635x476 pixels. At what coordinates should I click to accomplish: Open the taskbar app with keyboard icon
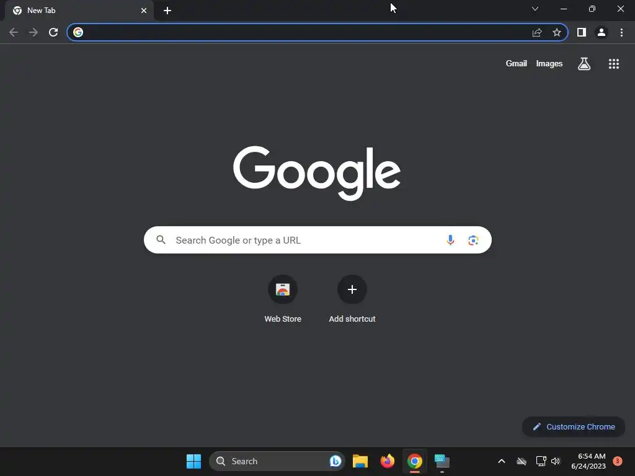(442, 461)
